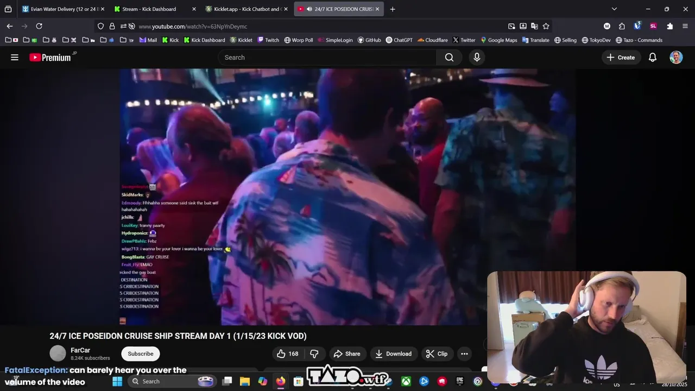Click the YouTube search field
Screen dimensions: 695x391
click(327, 58)
